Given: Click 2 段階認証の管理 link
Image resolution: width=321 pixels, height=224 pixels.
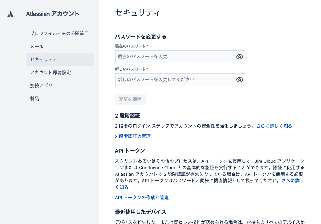Looking at the screenshot, I should tap(133, 136).
